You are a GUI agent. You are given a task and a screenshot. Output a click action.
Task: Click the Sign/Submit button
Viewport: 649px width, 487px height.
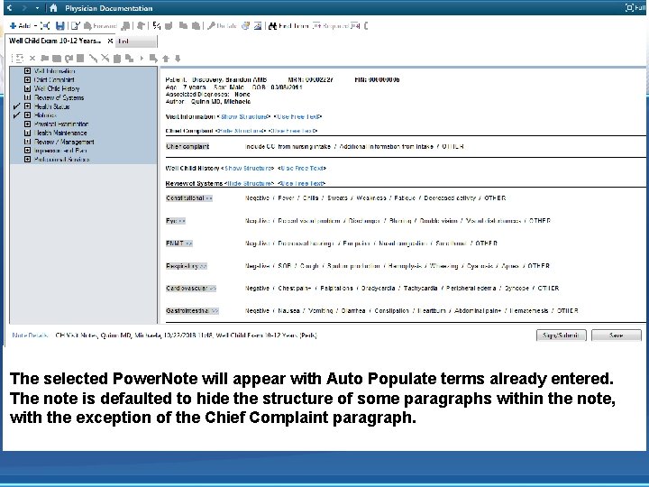pyautogui.click(x=562, y=335)
